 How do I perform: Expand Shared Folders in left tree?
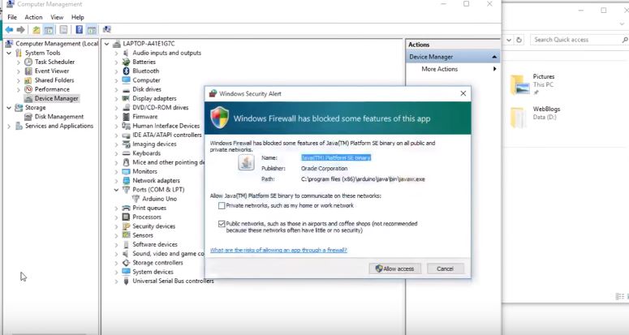click(19, 80)
